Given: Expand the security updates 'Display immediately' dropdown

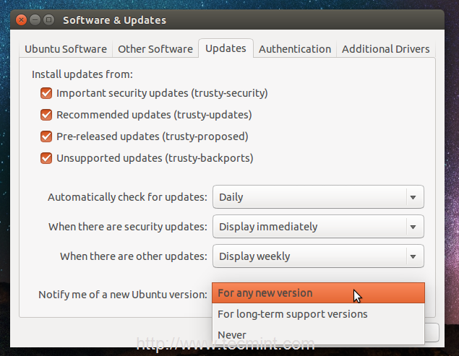Looking at the screenshot, I should coord(318,227).
